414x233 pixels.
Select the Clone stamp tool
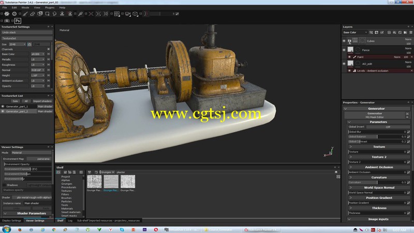62,14
